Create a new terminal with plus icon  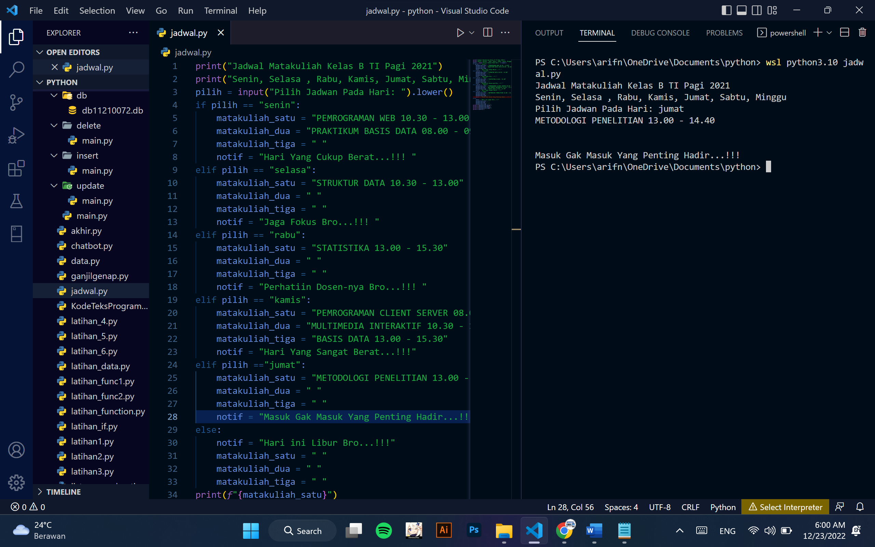(x=818, y=32)
